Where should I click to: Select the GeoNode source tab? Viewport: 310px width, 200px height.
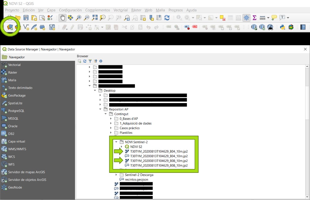(x=38, y=187)
